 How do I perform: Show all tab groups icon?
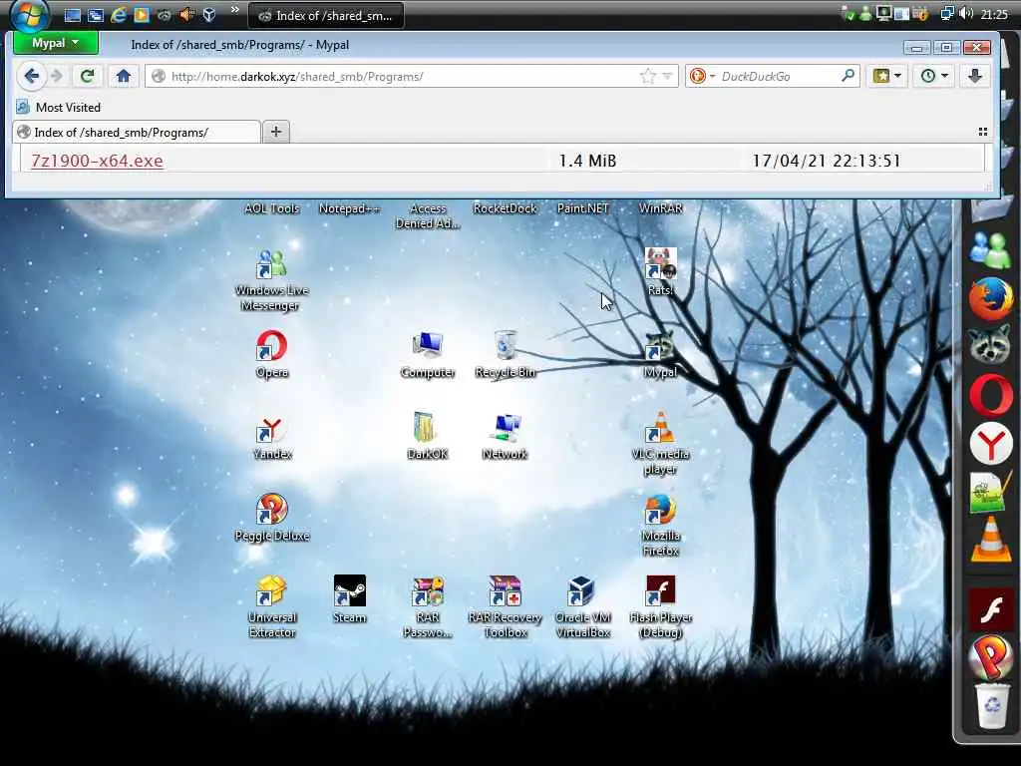click(x=982, y=132)
